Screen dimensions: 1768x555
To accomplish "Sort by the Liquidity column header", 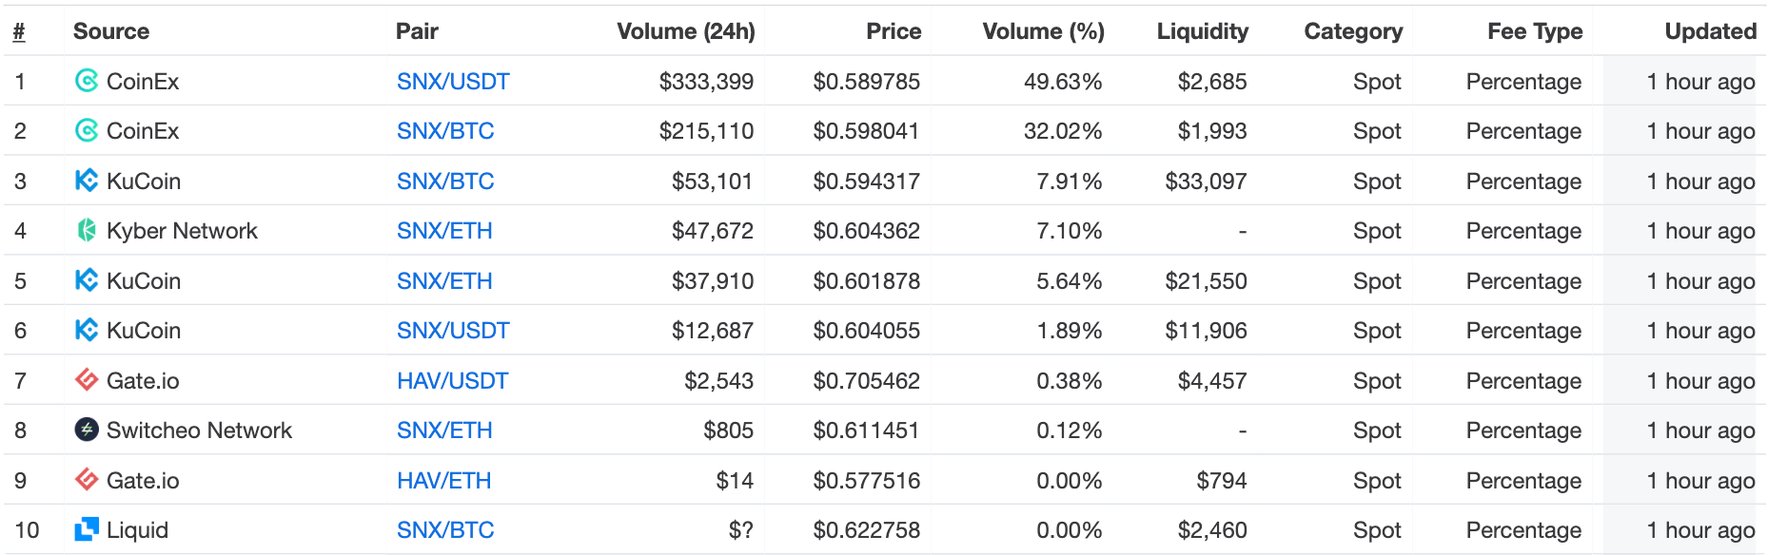I will point(1202,31).
